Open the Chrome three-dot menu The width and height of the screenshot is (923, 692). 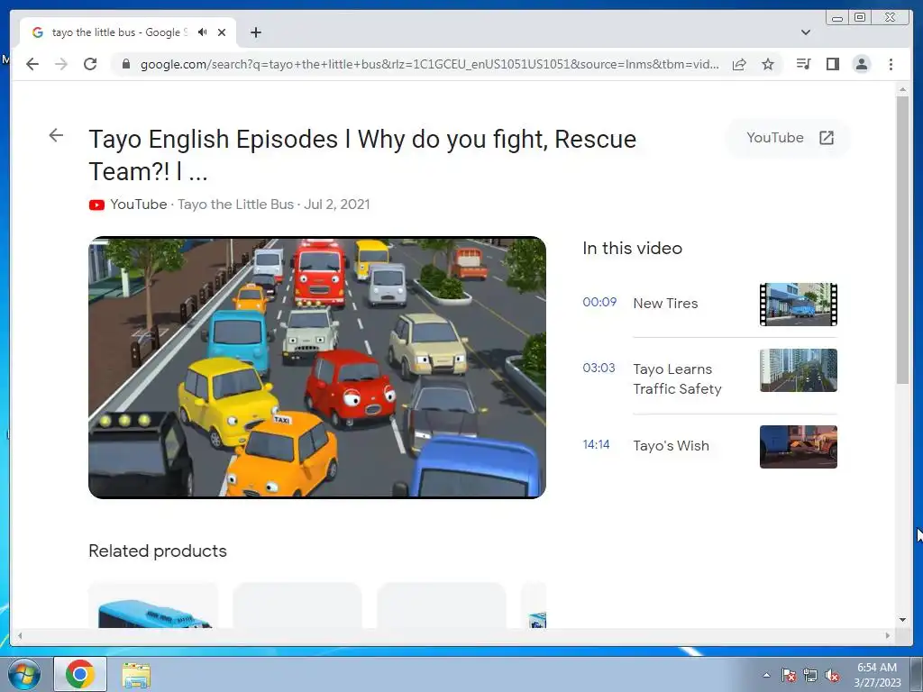coord(891,64)
